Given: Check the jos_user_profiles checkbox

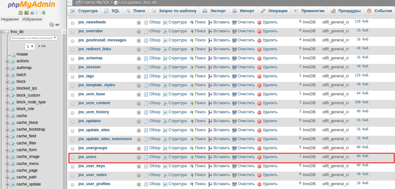Looking at the screenshot, I should tap(73, 185).
